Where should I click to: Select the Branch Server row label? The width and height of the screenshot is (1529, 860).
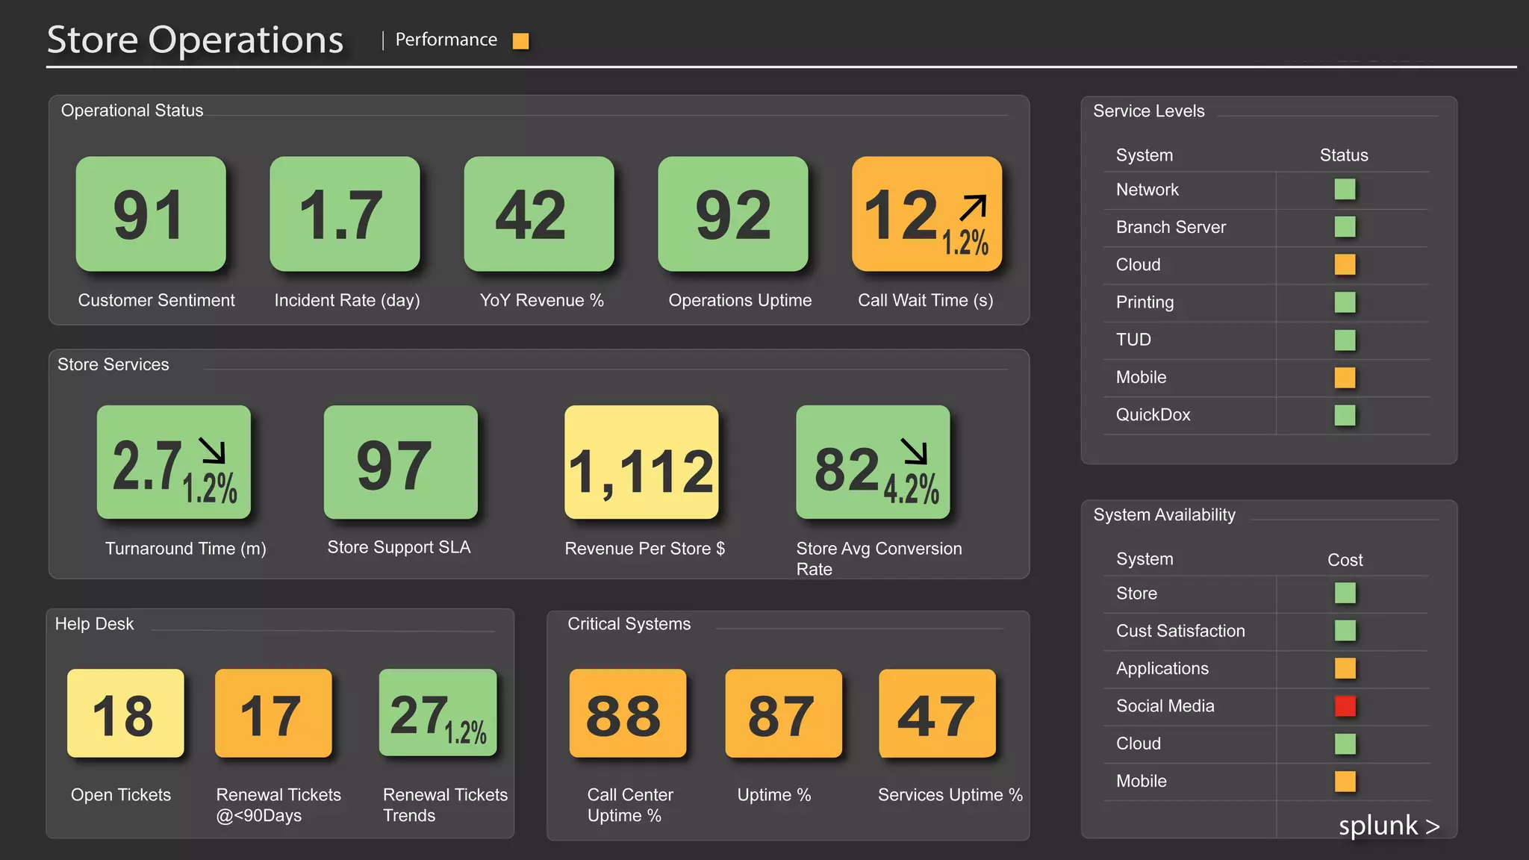click(1171, 228)
